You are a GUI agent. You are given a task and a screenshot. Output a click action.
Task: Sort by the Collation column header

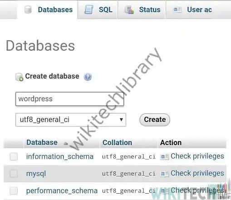tap(117, 142)
